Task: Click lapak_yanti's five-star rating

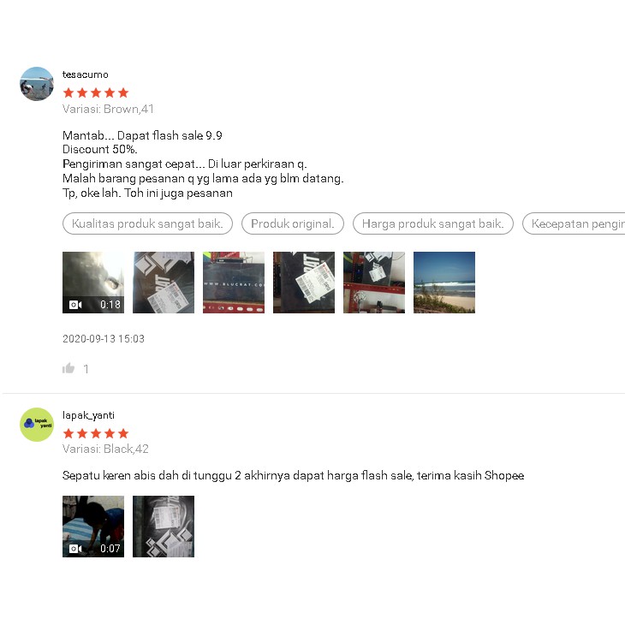Action: coord(96,433)
